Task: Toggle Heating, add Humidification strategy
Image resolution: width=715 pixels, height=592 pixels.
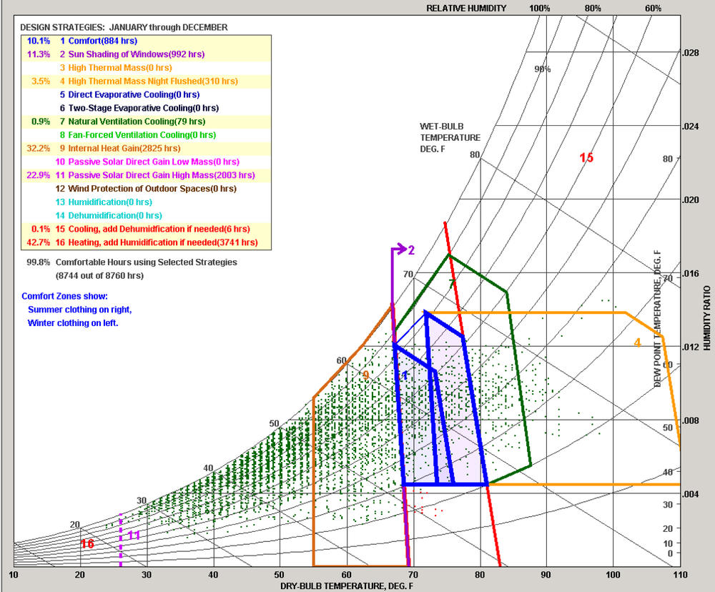Action: point(159,242)
